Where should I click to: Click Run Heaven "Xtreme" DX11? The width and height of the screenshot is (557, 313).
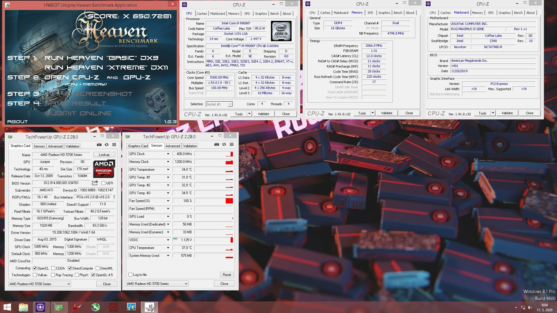pyautogui.click(x=106, y=68)
